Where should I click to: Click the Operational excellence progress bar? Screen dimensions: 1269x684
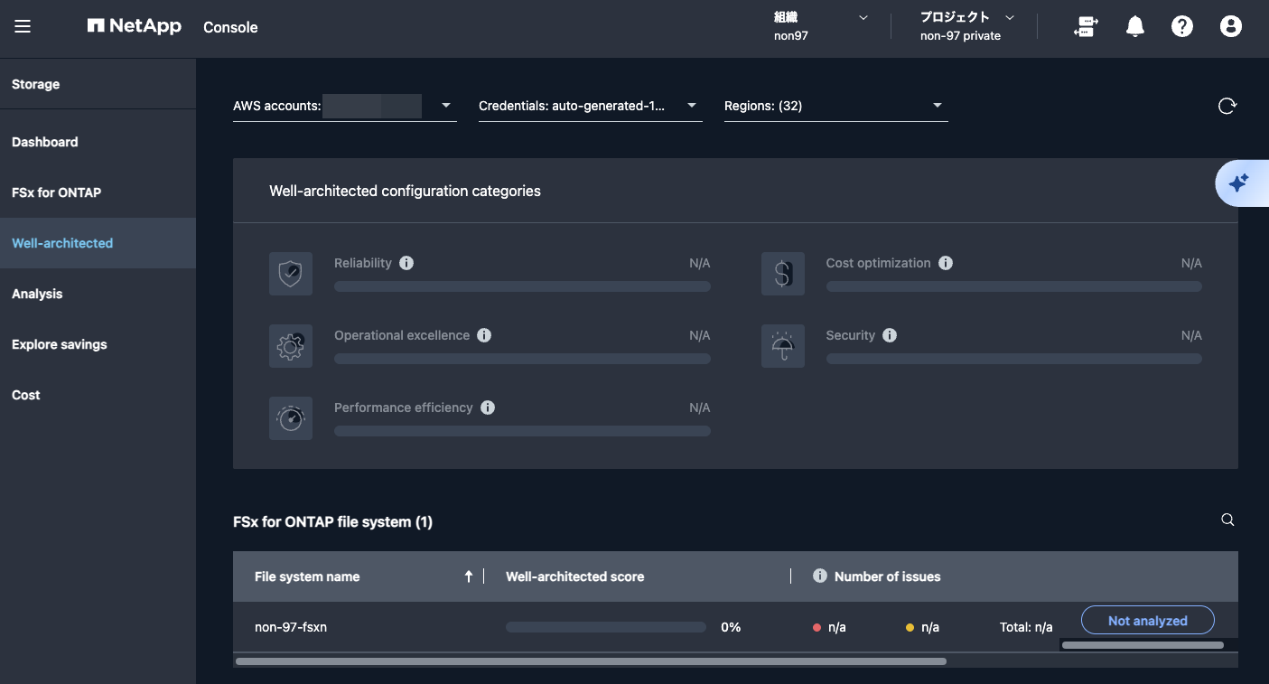pyautogui.click(x=522, y=359)
